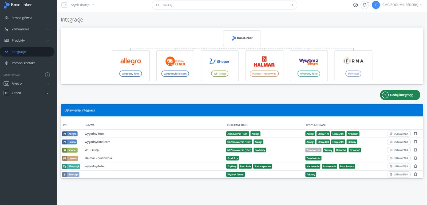
Task: Open the CMG BOGUMIŁ FEDORYJ account menu
Action: (x=400, y=5)
